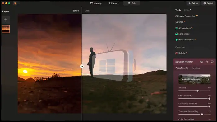The width and height of the screenshot is (217, 122).
Task: Switch to the Tools panel tab
Action: [178, 10]
